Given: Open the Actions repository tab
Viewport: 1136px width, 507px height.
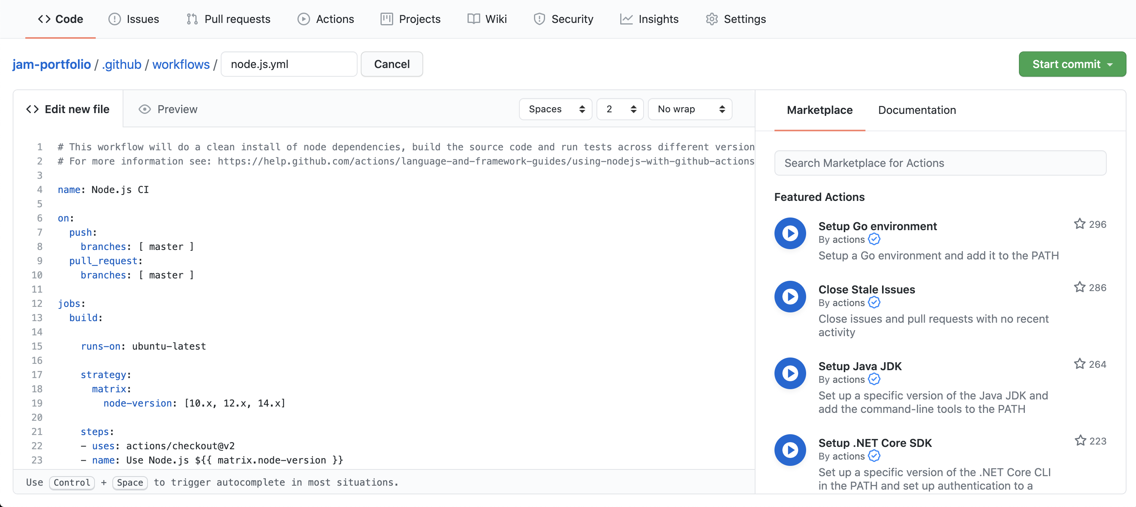Looking at the screenshot, I should [x=326, y=19].
